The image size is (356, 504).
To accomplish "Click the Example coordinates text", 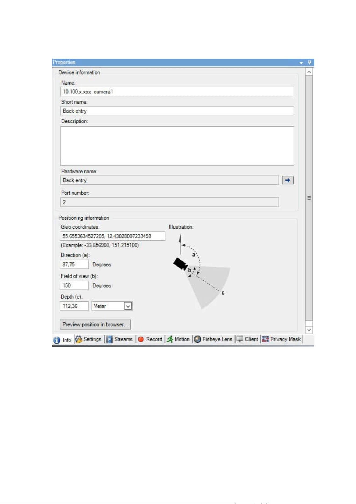I will (x=100, y=245).
